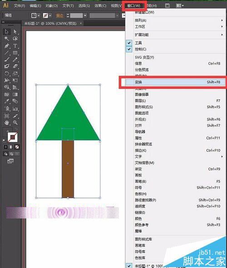Select the Lasso tool
The height and width of the screenshot is (268, 227).
tap(15, 39)
